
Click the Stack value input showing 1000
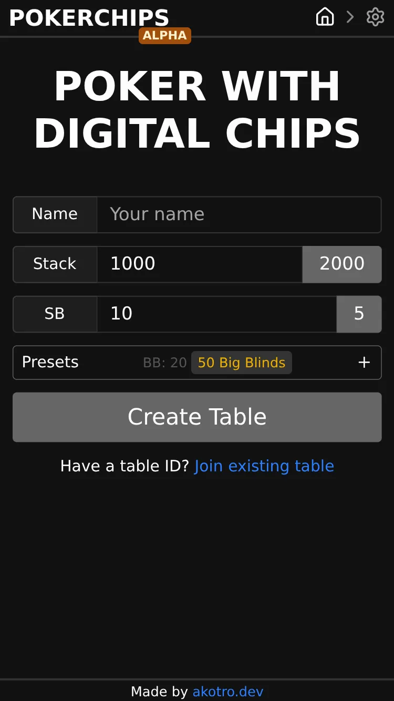pos(200,264)
